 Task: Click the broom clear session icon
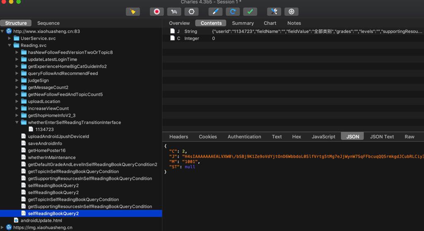[x=133, y=12]
